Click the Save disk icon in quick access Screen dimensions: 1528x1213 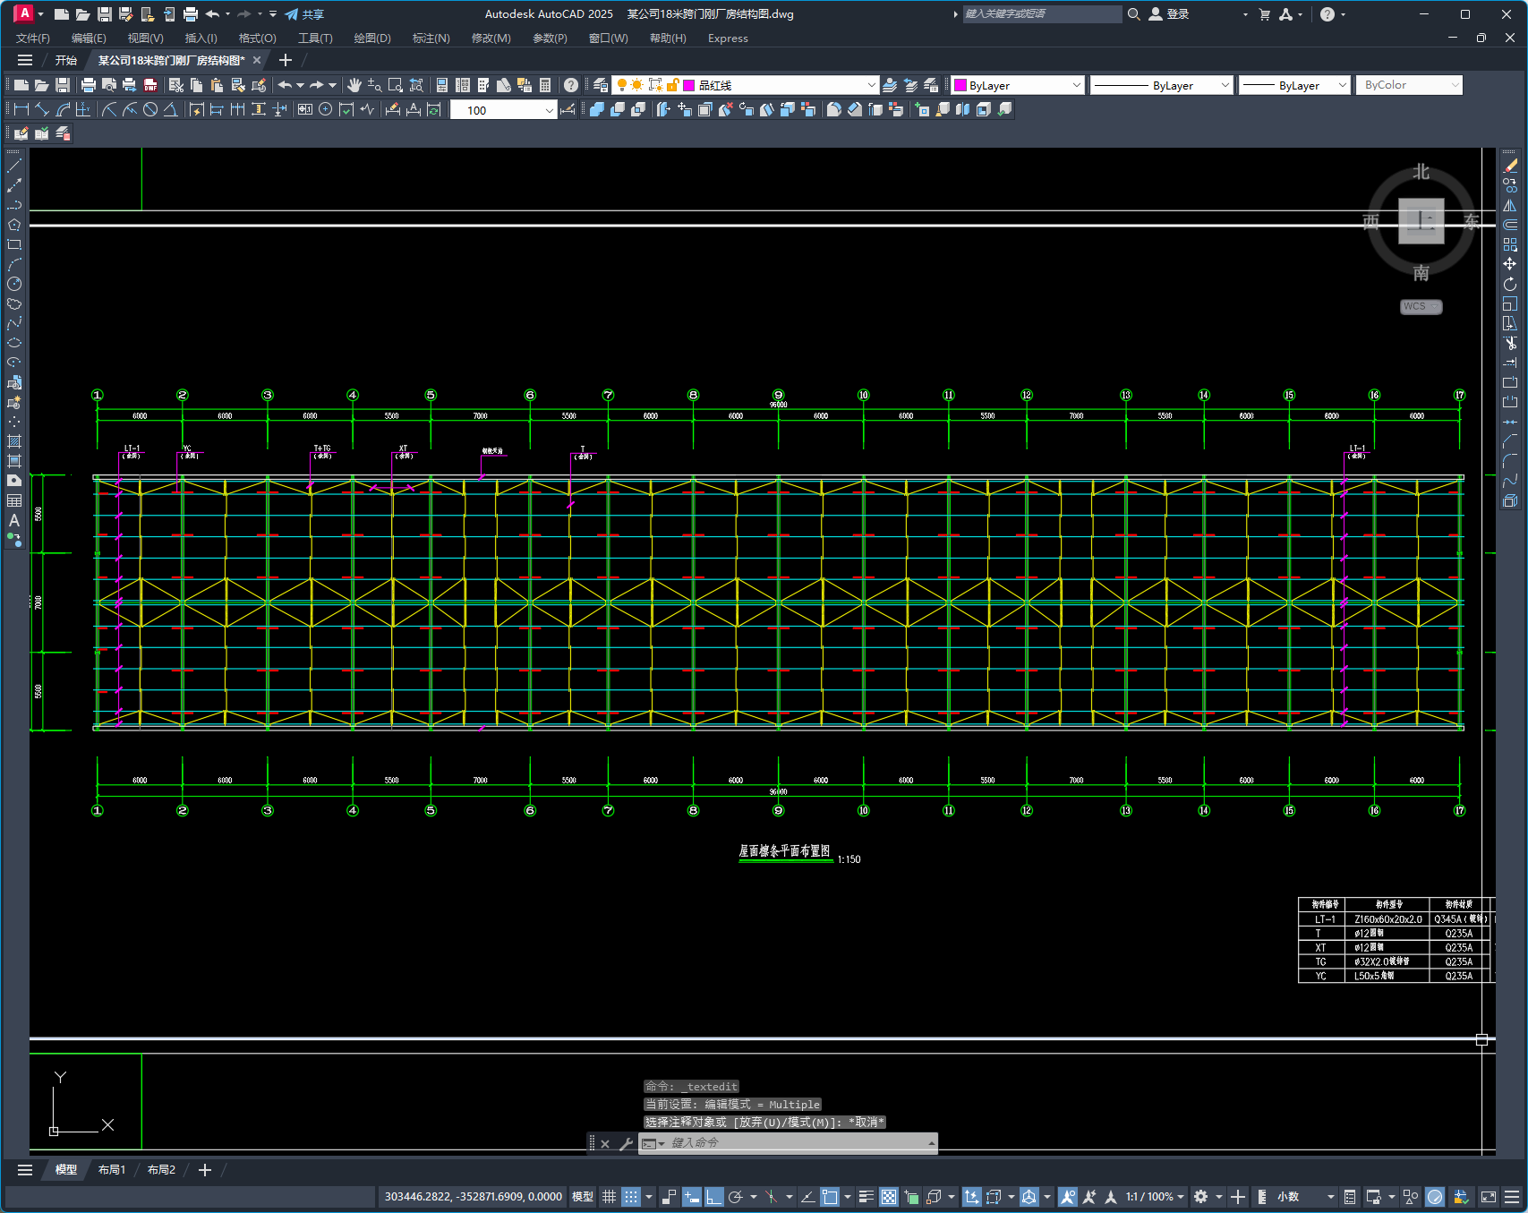tap(105, 14)
